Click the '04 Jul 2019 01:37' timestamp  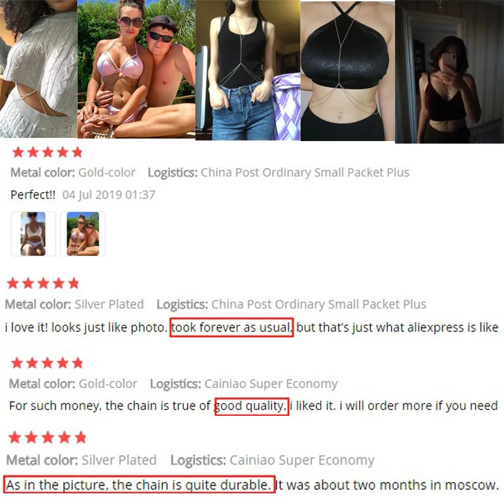click(x=108, y=195)
